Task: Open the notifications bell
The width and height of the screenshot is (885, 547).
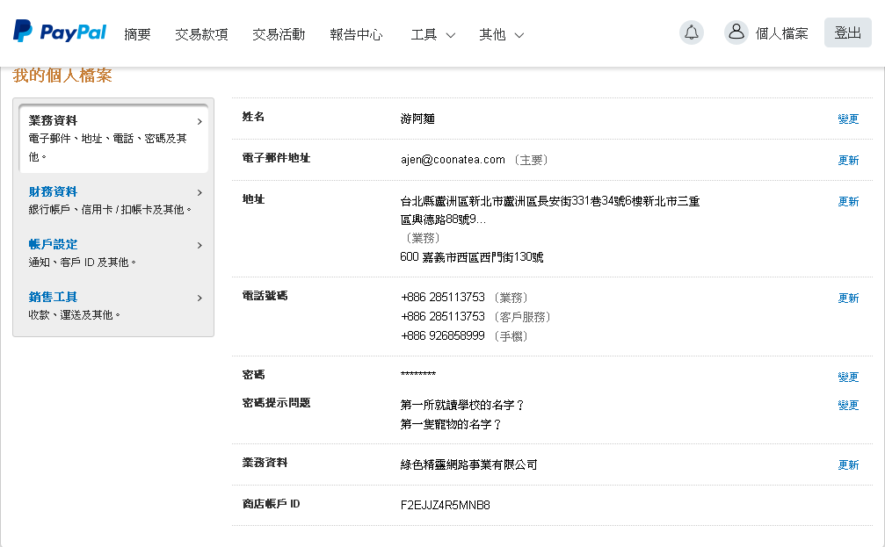Action: tap(692, 32)
